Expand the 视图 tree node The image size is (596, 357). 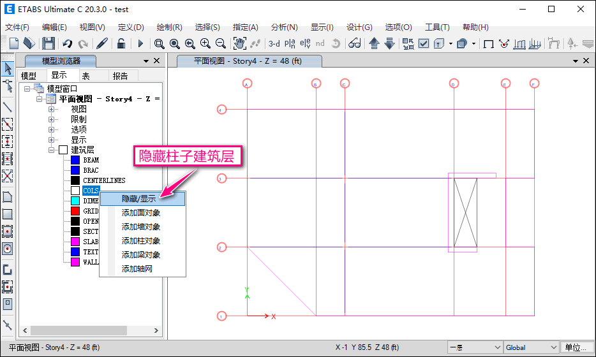click(52, 109)
